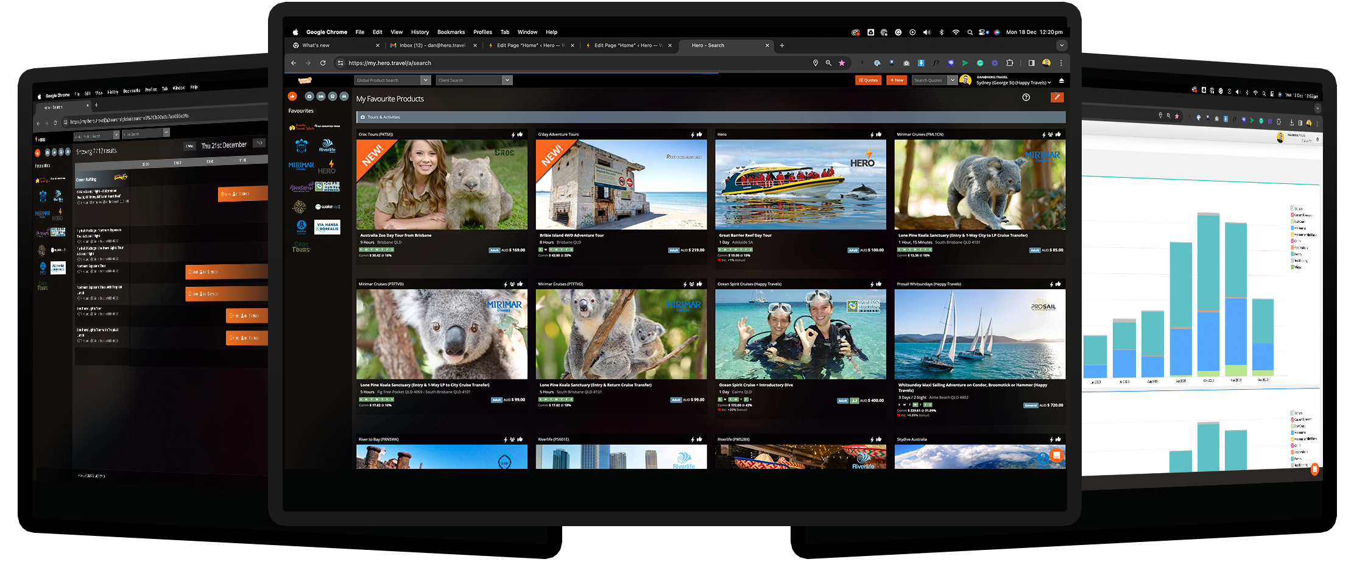Open Chrome three-dot menu
The height and width of the screenshot is (570, 1354).
(x=1061, y=63)
